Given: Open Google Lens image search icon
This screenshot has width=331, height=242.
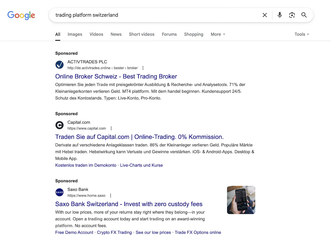Looking at the screenshot, I should (292, 15).
